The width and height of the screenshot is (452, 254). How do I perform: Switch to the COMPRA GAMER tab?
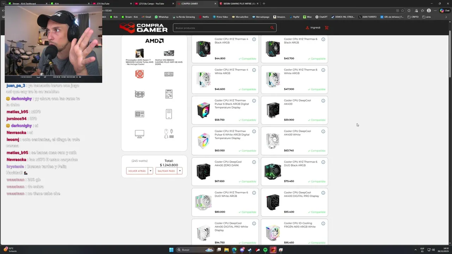point(196,4)
